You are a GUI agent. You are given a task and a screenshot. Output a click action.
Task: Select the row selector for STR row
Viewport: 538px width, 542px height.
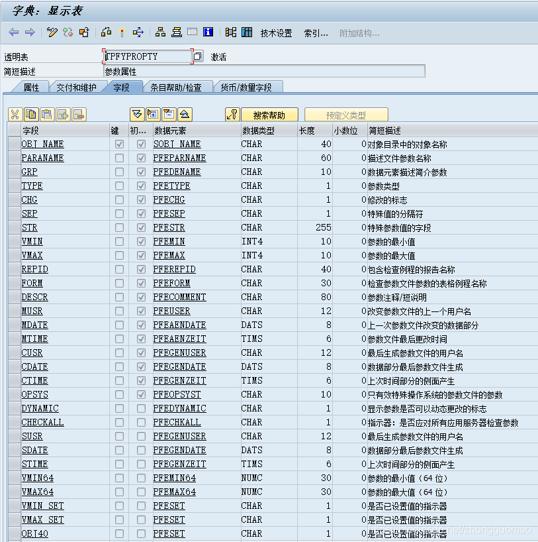15,227
